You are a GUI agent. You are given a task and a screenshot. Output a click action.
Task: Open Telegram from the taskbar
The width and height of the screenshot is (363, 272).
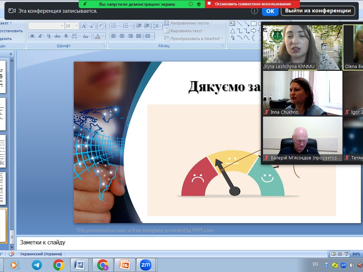(x=37, y=265)
